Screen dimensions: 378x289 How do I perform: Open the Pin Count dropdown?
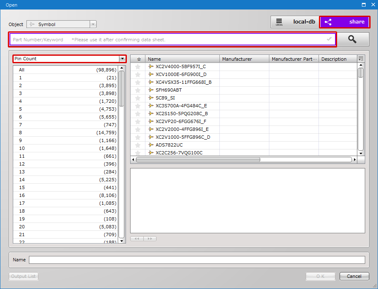pyautogui.click(x=122, y=59)
